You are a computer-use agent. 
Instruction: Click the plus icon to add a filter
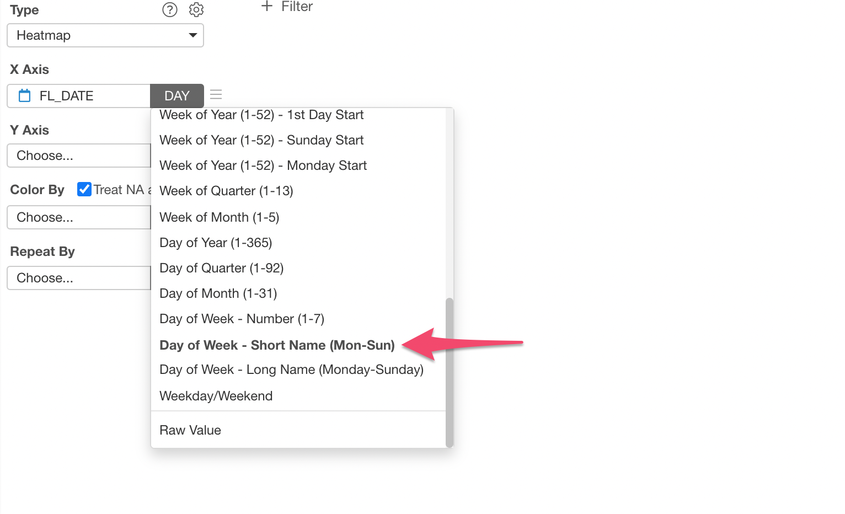[267, 6]
